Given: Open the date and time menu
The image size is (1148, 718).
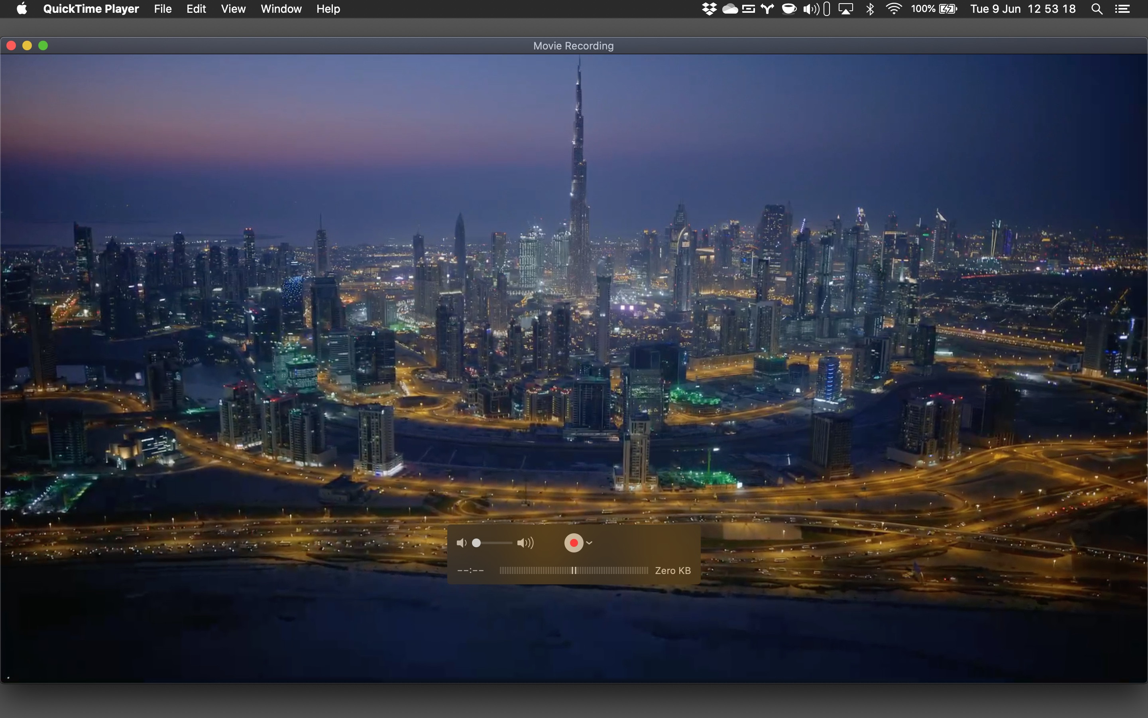Looking at the screenshot, I should point(1022,8).
